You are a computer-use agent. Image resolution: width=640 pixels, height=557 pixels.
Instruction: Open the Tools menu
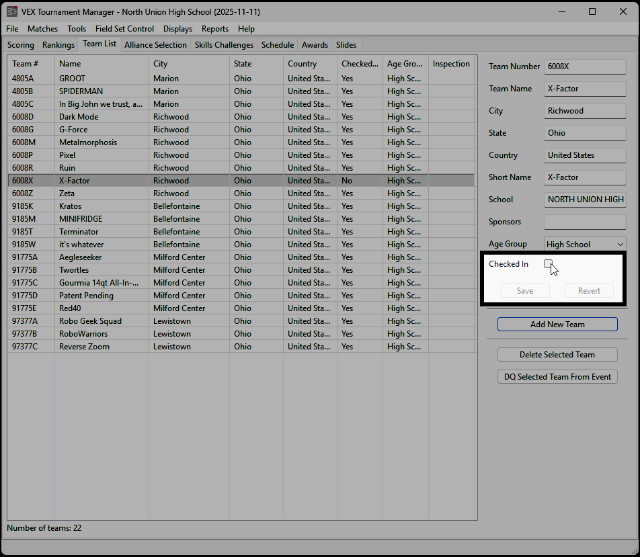[x=77, y=29]
